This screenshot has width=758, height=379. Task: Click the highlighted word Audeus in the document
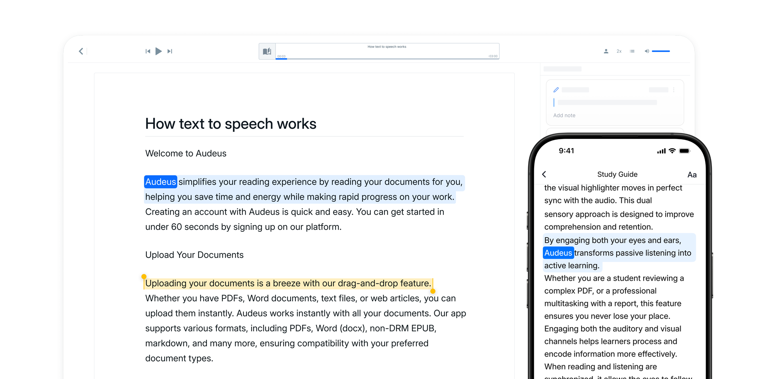161,182
